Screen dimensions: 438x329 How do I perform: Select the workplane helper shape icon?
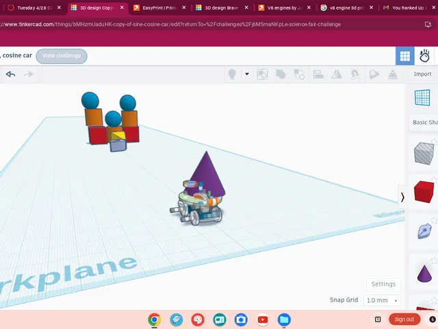click(422, 97)
